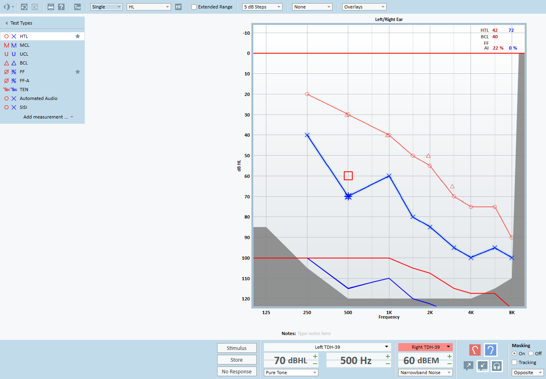Enable the masking Tracking checkbox
The width and height of the screenshot is (546, 379).
[515, 362]
